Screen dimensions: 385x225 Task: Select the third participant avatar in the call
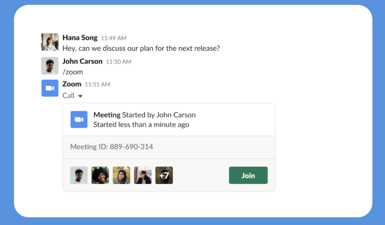tap(121, 175)
